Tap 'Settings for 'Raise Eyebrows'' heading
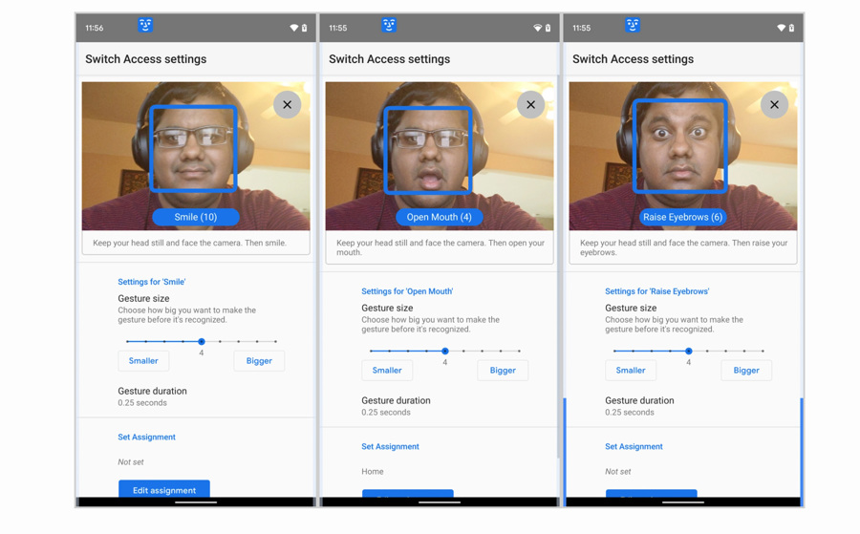 pyautogui.click(x=657, y=291)
